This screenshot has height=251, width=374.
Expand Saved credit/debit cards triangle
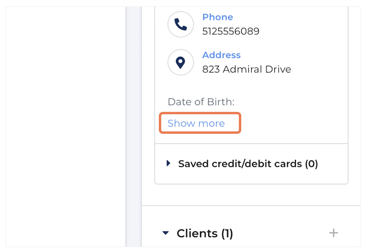click(168, 163)
